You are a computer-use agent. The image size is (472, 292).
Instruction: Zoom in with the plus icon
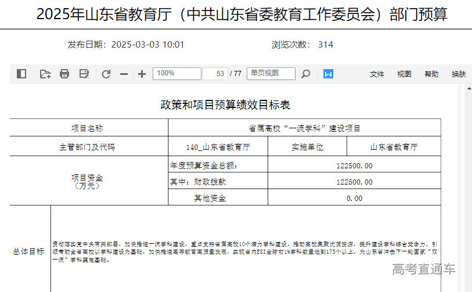point(142,74)
